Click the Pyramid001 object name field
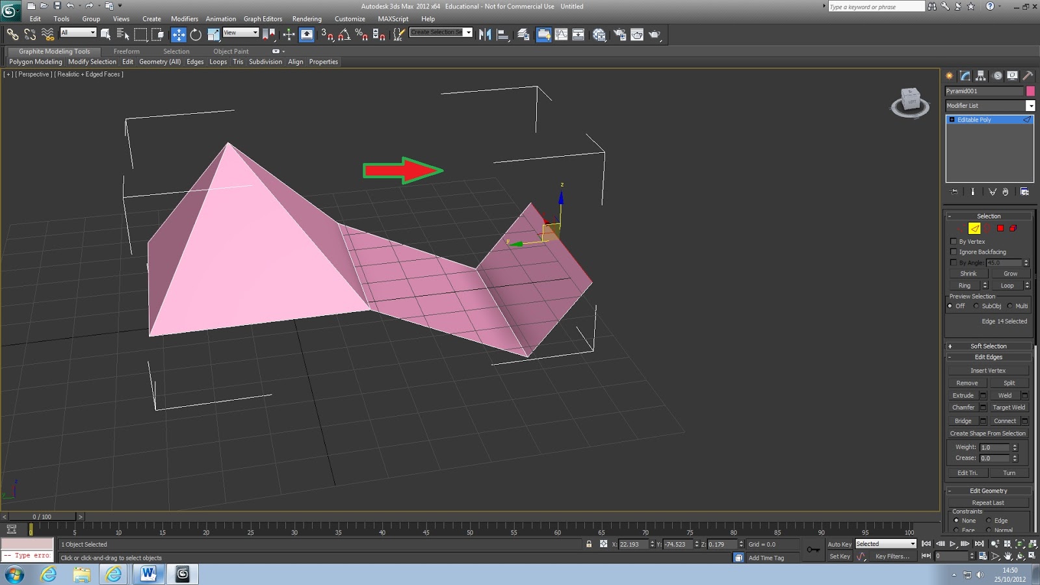This screenshot has height=585, width=1040. (x=983, y=91)
